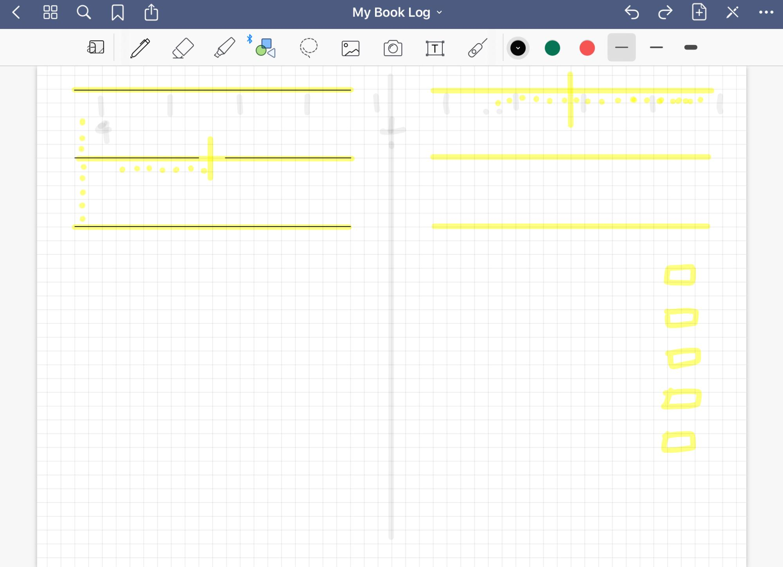Activate the Laser pointer tool
783x567 pixels.
point(477,48)
